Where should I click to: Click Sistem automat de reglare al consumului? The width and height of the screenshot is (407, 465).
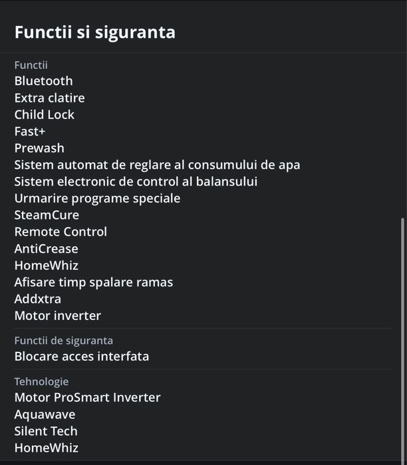[x=157, y=164]
